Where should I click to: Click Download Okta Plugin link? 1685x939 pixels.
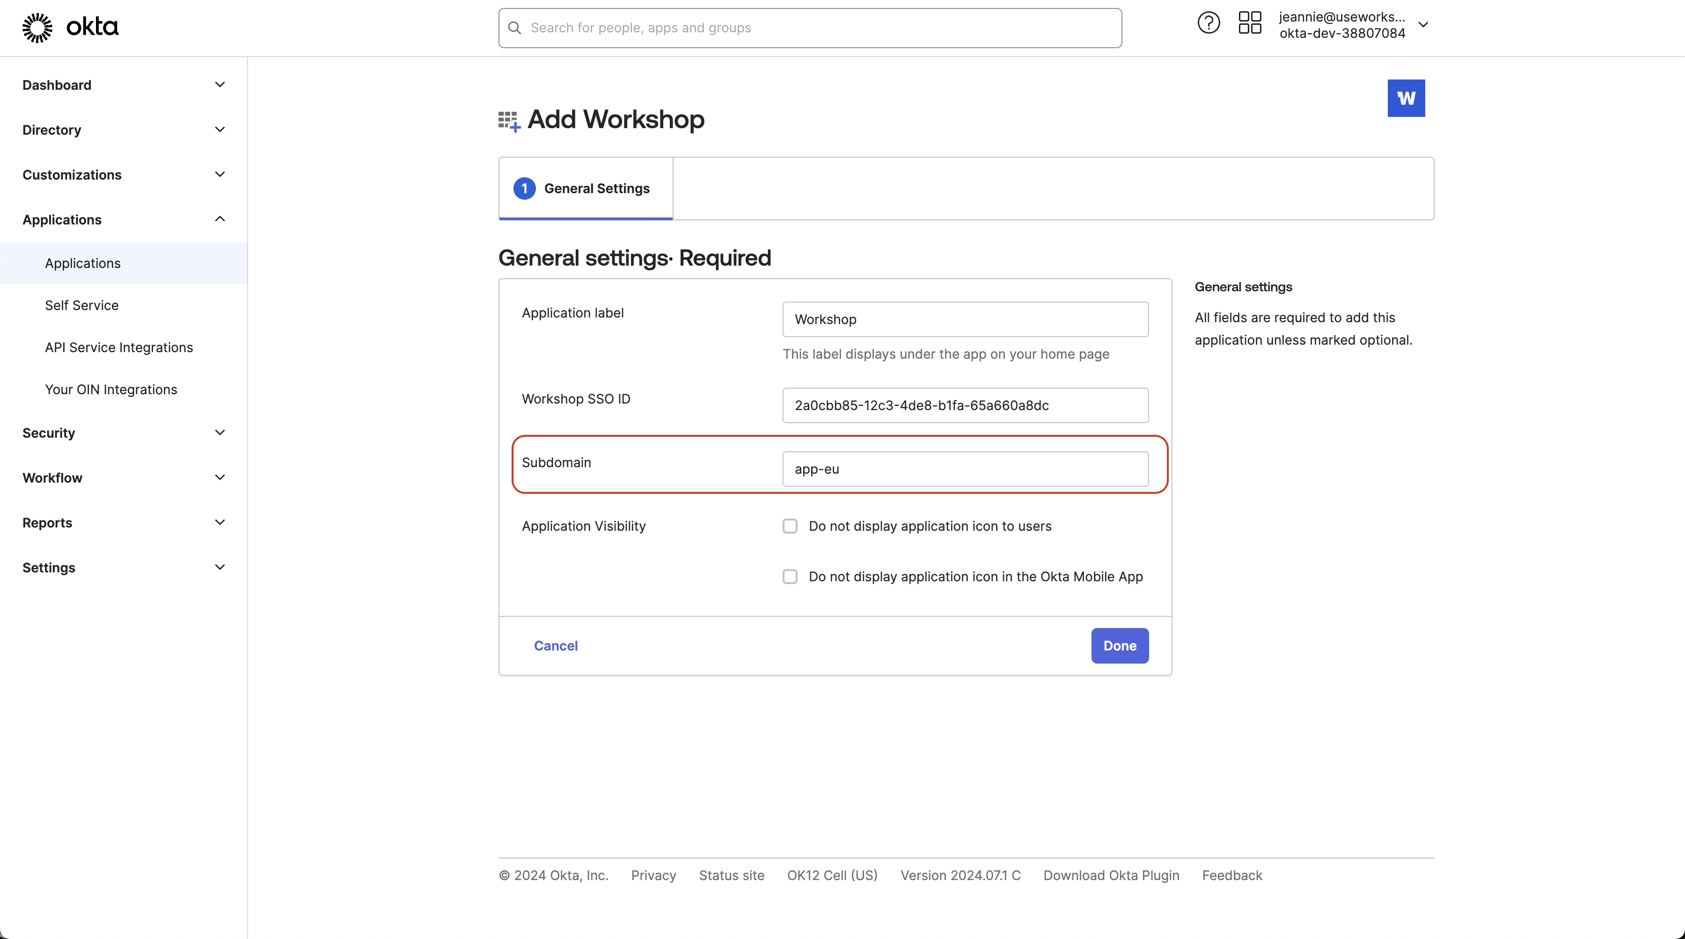click(x=1111, y=875)
